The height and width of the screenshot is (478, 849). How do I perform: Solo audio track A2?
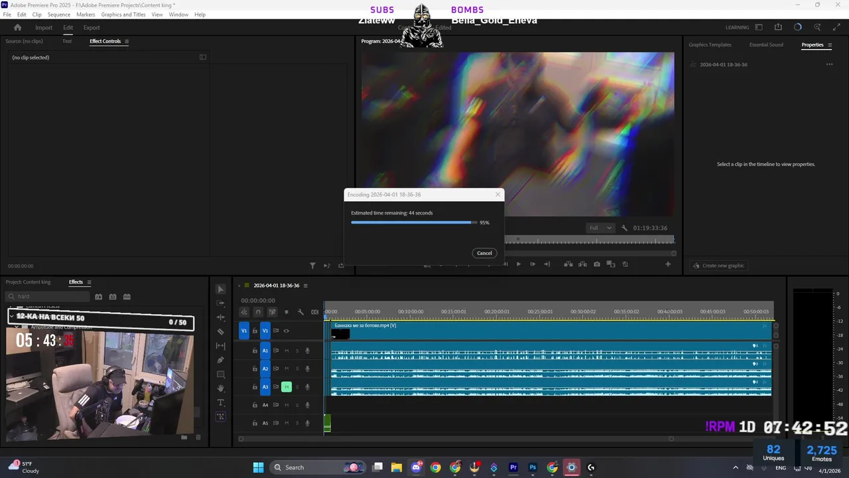click(x=297, y=368)
